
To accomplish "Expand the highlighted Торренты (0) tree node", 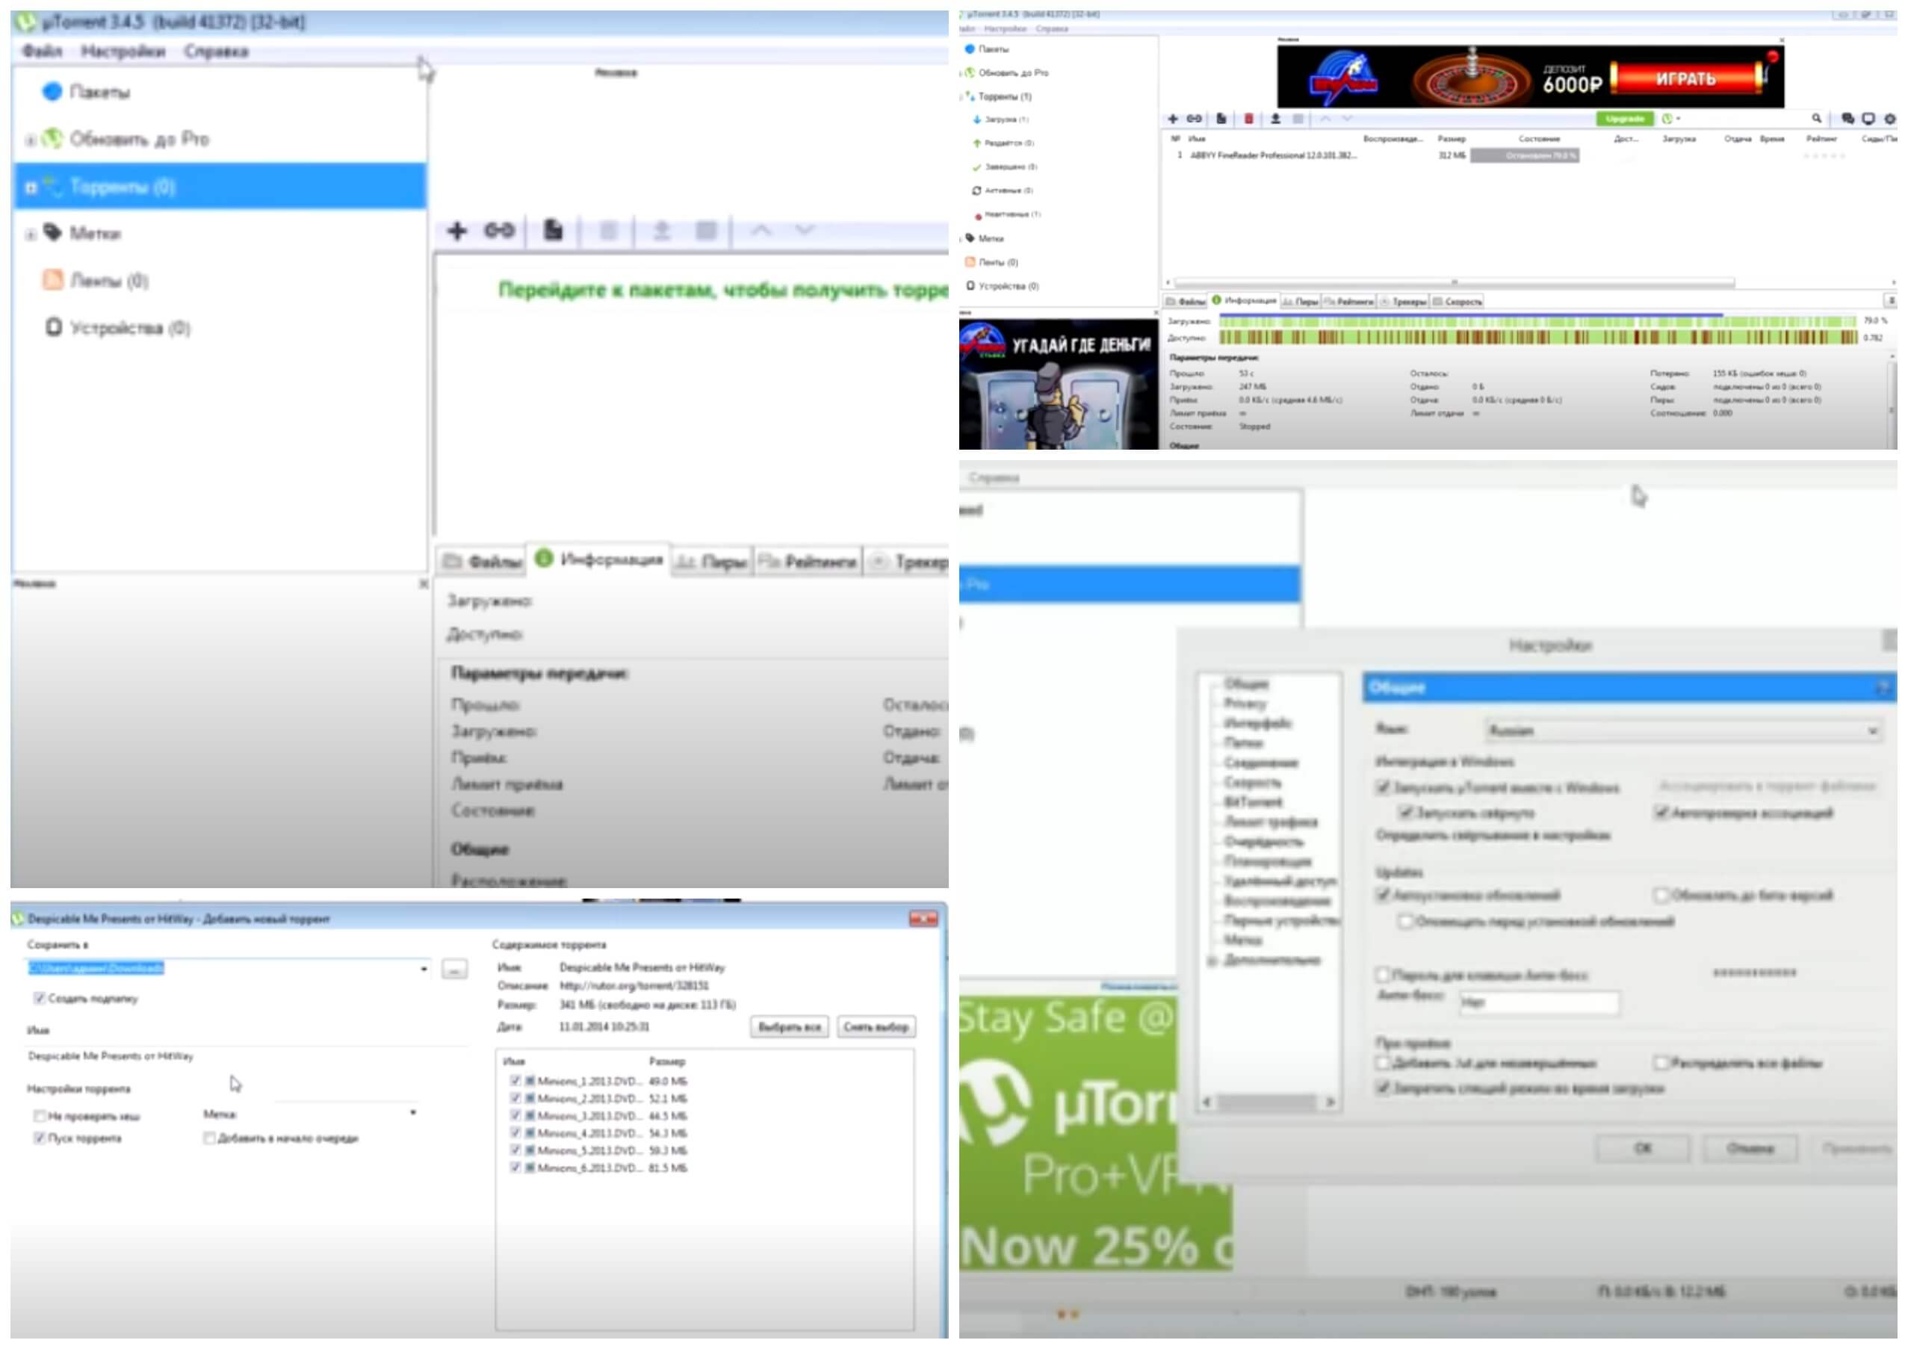I will coord(31,187).
